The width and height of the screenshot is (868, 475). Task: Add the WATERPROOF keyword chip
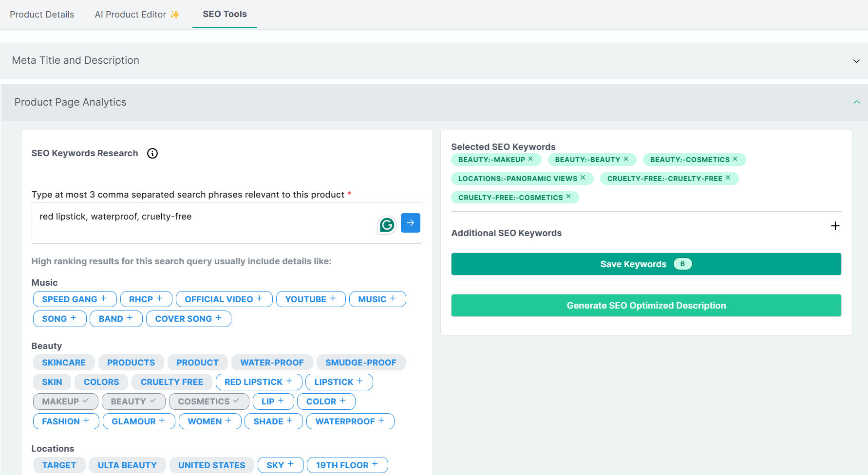(350, 421)
